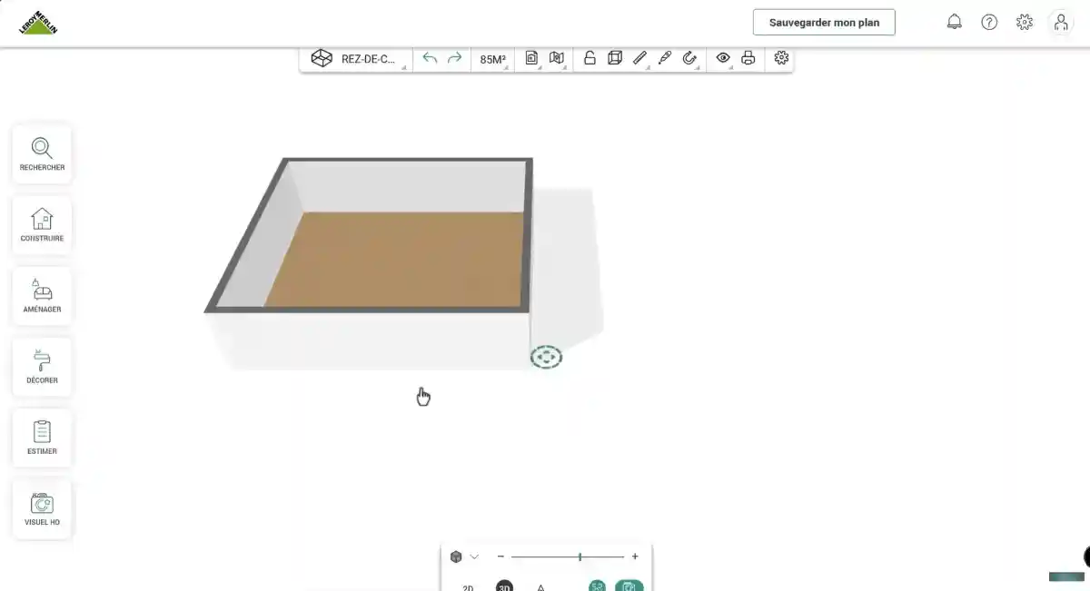Toggle the magnet snapping tool
Screen dimensions: 1090x591
coord(689,58)
